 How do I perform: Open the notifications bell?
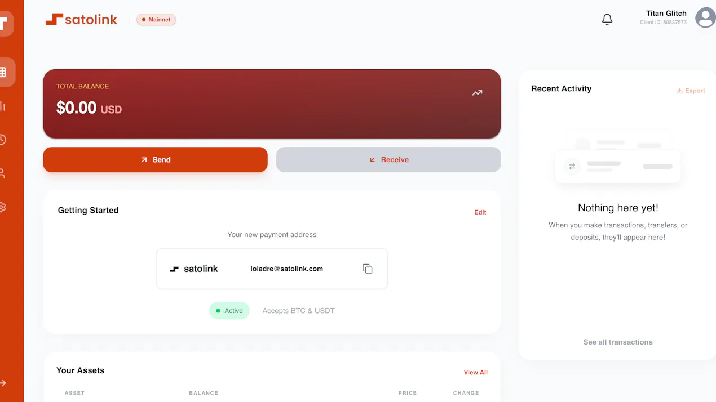coord(607,20)
